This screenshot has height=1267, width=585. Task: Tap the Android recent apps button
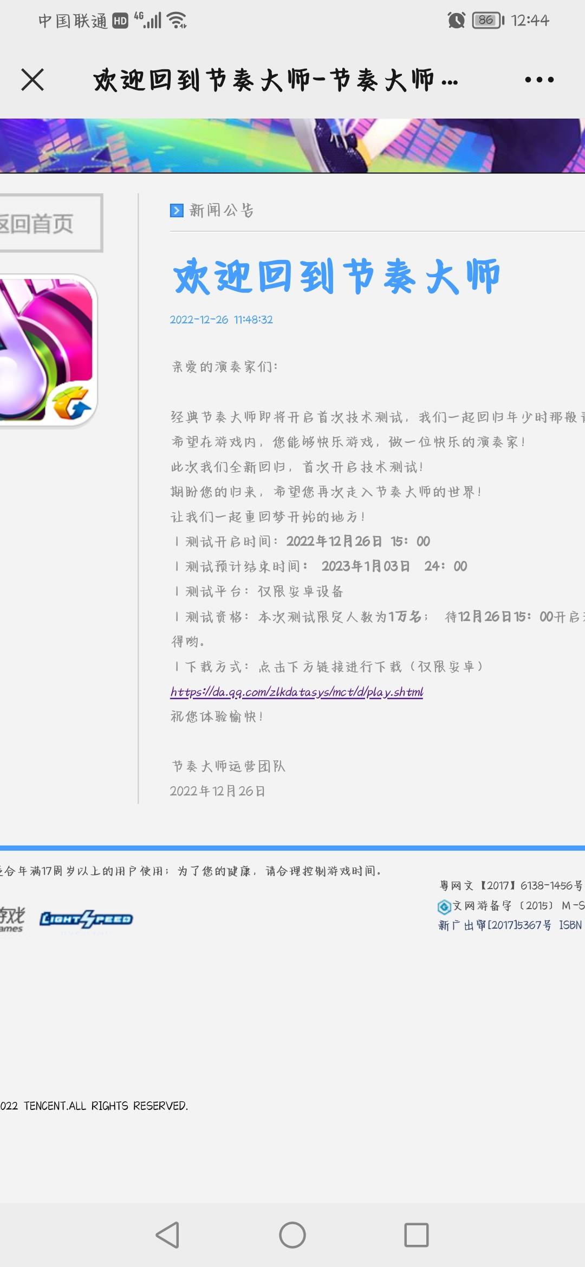pos(417,1235)
